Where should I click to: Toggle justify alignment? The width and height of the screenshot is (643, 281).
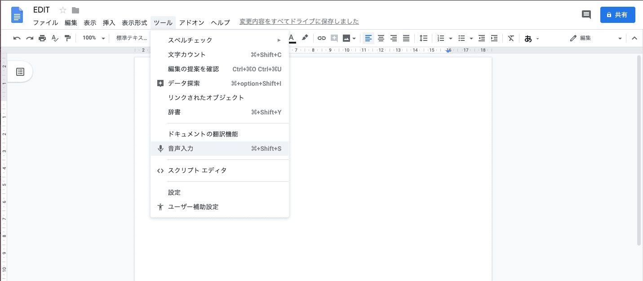point(406,38)
